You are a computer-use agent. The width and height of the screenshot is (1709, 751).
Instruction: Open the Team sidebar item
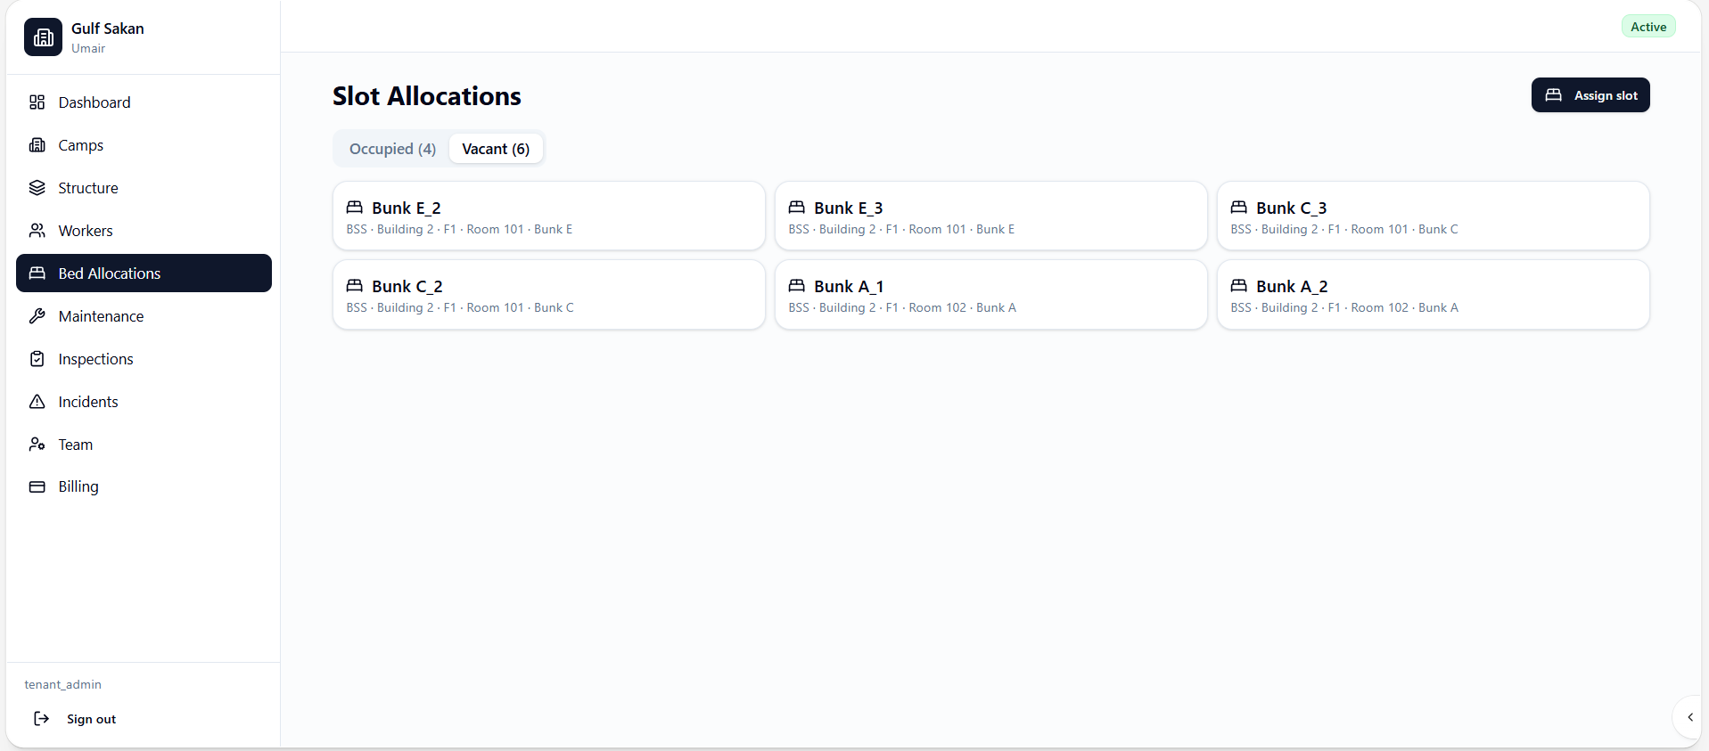pyautogui.click(x=144, y=445)
